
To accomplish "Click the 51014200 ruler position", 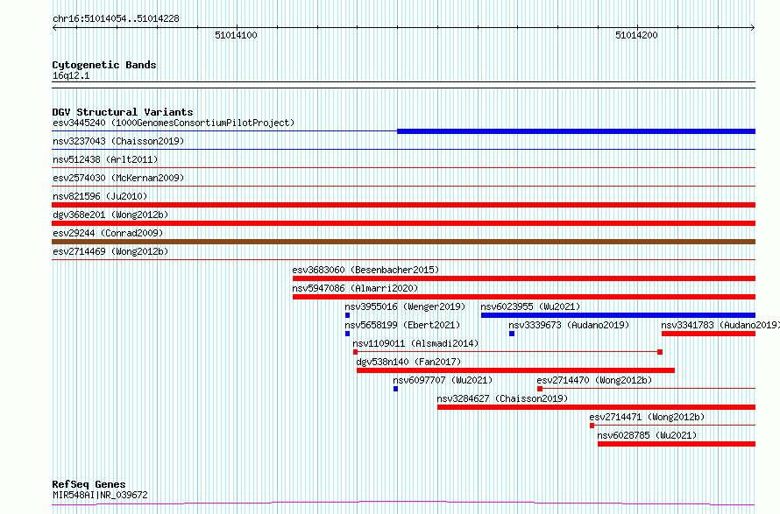I will 636,35.
